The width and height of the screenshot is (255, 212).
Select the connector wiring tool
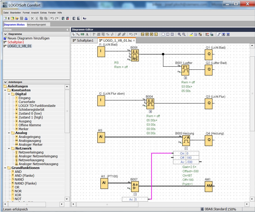[x=78, y=34]
